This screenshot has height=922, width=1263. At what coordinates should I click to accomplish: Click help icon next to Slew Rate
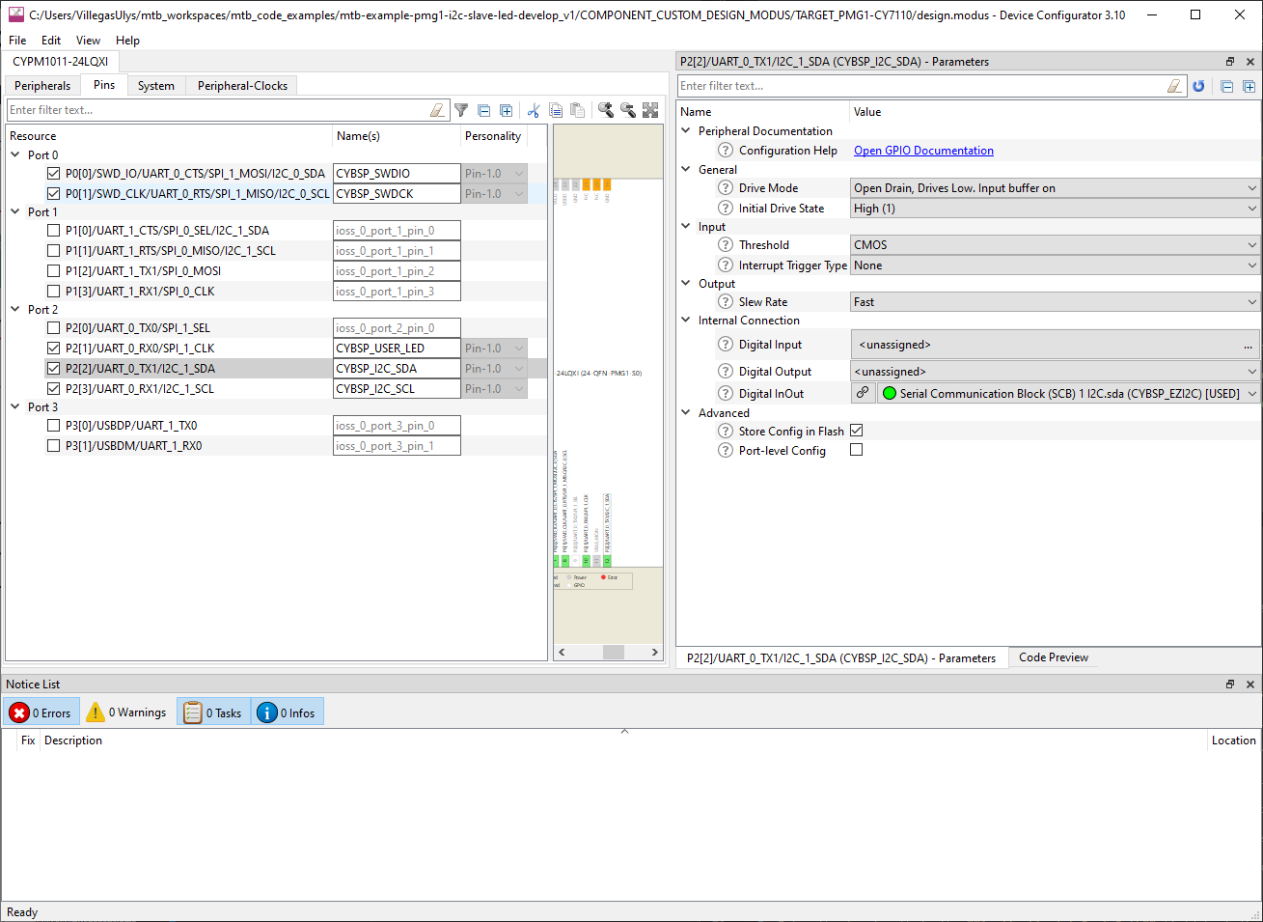[x=726, y=302]
